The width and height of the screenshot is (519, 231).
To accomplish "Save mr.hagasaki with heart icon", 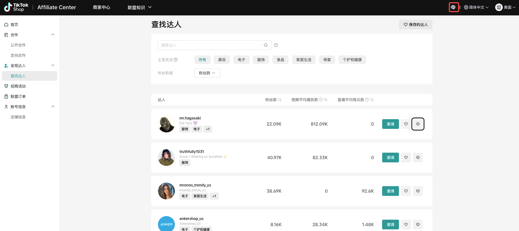I will 406,124.
